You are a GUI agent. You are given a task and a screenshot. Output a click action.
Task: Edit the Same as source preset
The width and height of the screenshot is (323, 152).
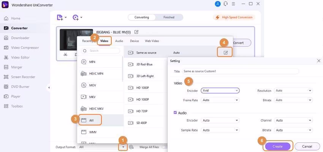226,53
